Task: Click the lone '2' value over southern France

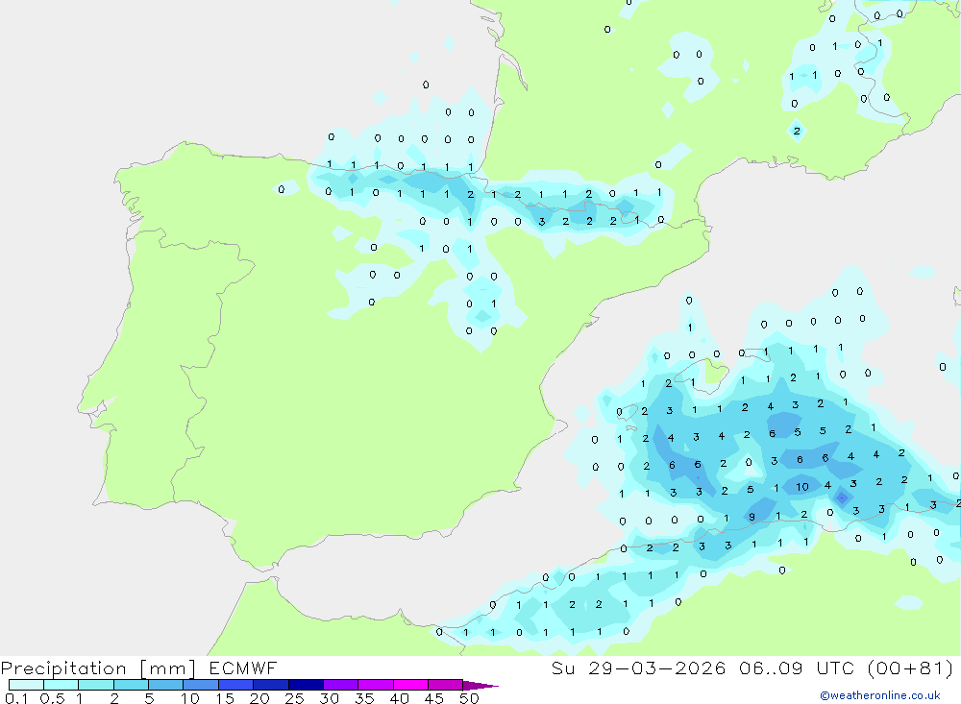Action: (x=797, y=131)
